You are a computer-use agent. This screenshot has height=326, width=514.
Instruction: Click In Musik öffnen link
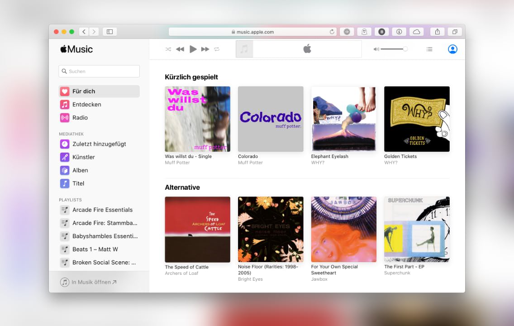tap(88, 282)
